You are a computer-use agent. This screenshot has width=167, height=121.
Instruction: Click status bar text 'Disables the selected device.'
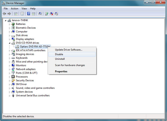19,116
